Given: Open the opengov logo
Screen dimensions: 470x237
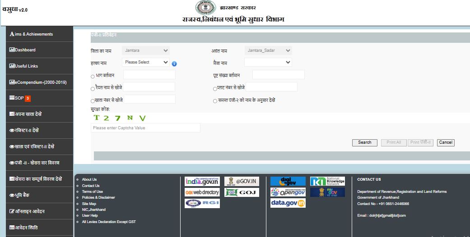Looking at the screenshot, I should 288,192.
